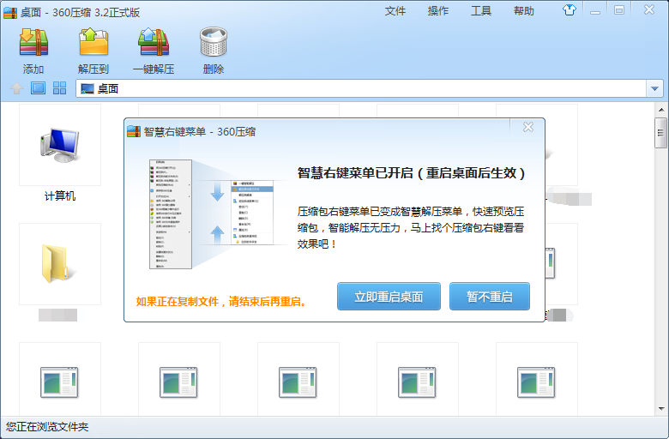This screenshot has height=439, width=669.
Task: Expand the address bar dropdown arrow
Action: [654, 88]
